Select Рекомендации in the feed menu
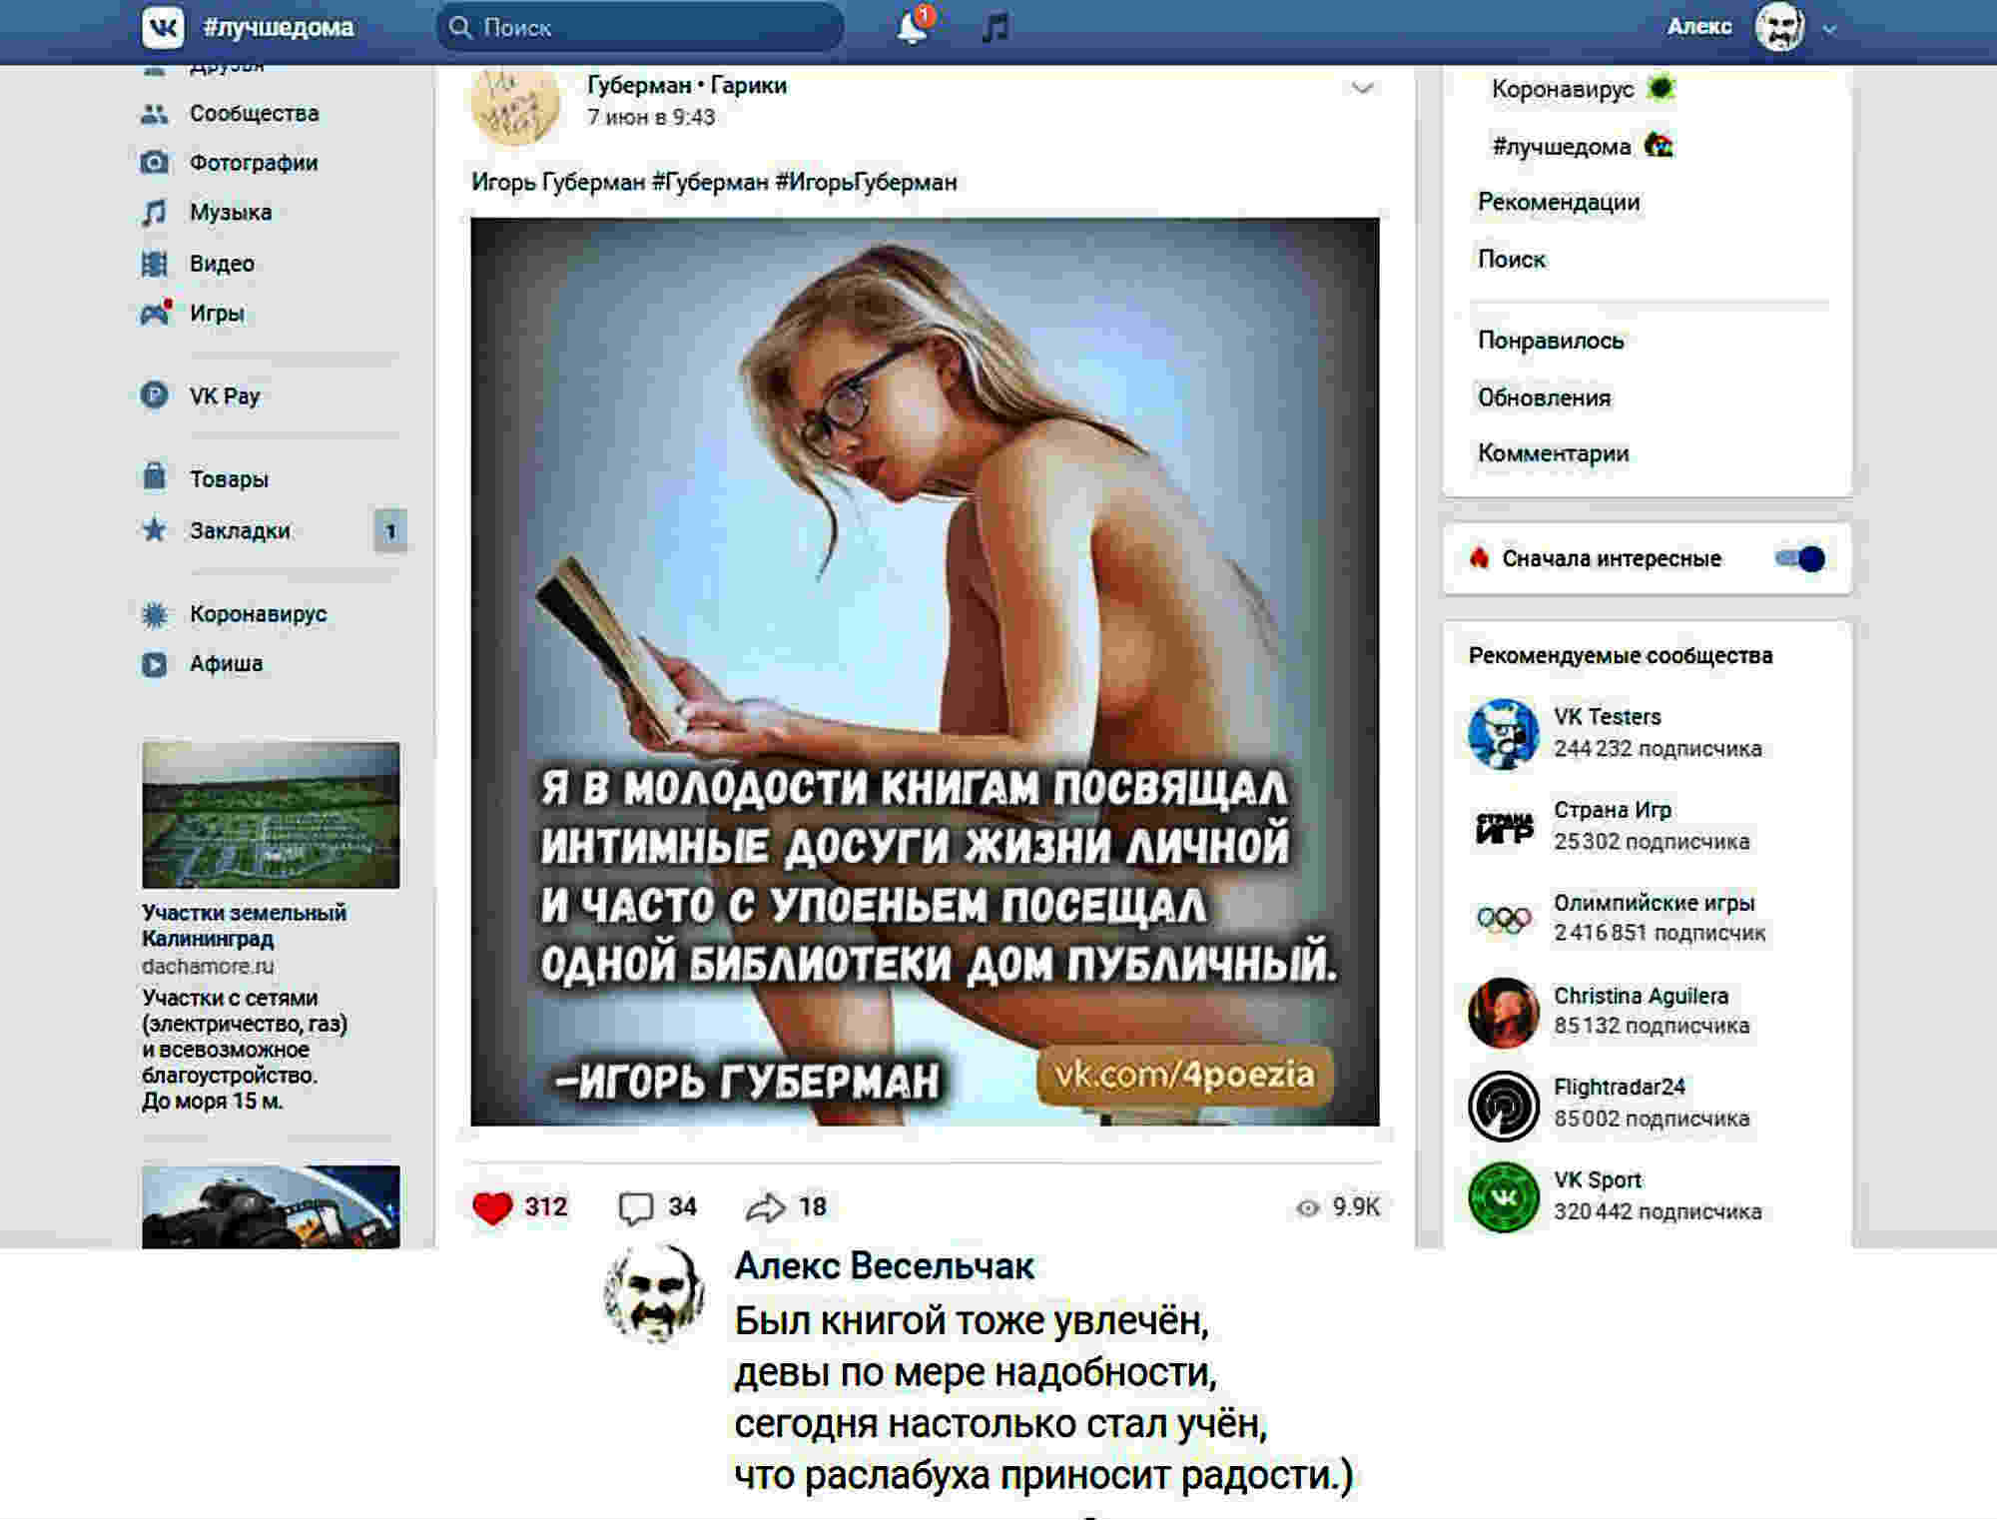 click(1559, 202)
